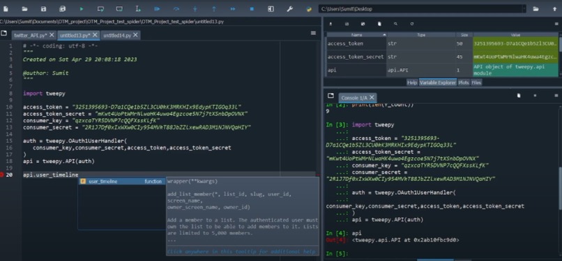The image size is (562, 261).
Task: Browse console tabs
Action: pos(331,96)
